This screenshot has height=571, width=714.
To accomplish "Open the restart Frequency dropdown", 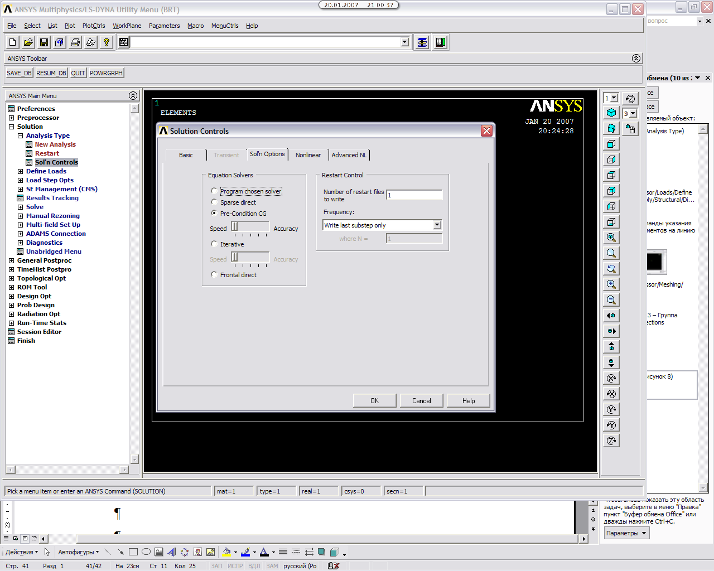I will (437, 225).
